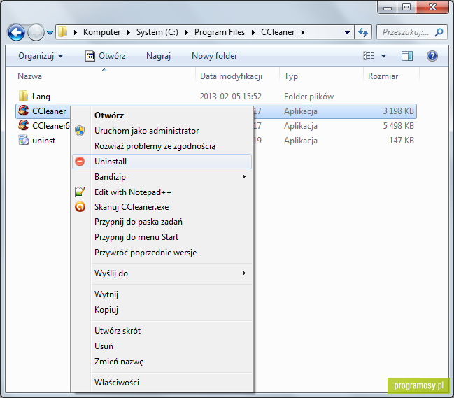Sort by Nazwa column header
454x398 pixels.
point(30,76)
